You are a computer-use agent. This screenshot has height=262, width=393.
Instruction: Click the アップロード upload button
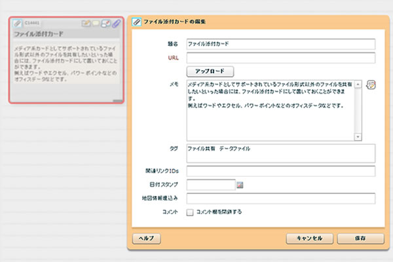(210, 71)
